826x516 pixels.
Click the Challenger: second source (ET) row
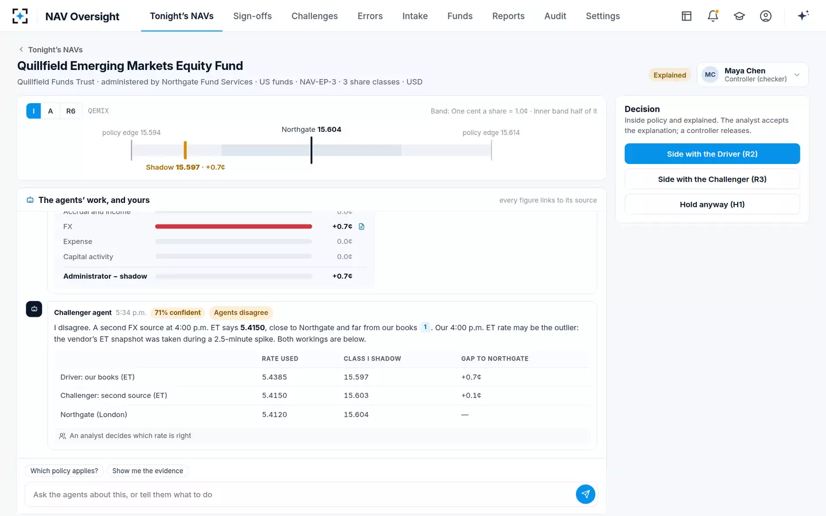322,396
